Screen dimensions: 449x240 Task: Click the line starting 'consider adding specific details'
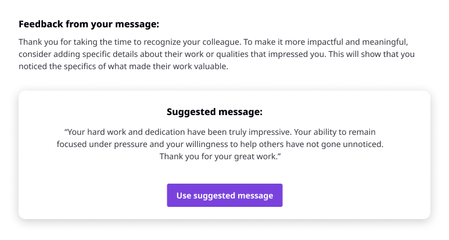pos(217,54)
